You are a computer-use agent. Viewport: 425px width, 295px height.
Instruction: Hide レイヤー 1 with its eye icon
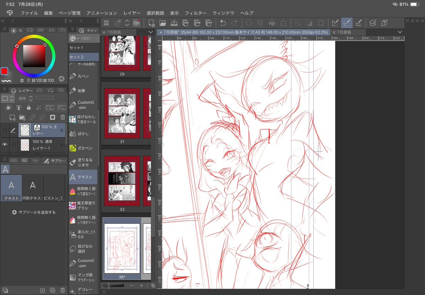tap(5, 144)
